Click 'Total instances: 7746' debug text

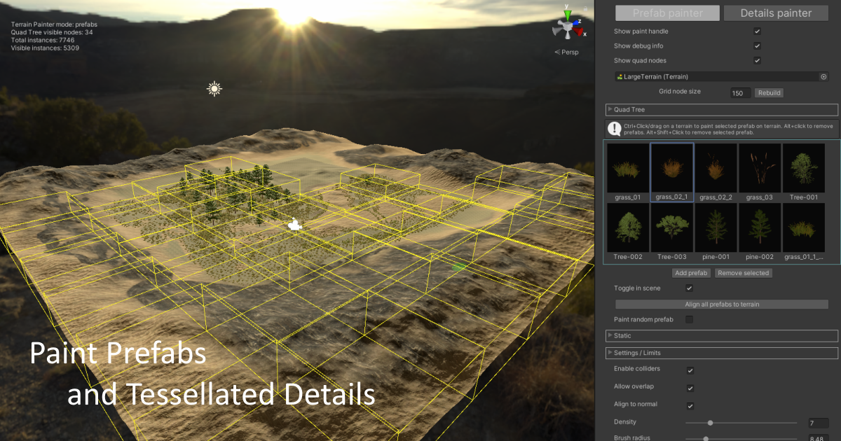42,41
